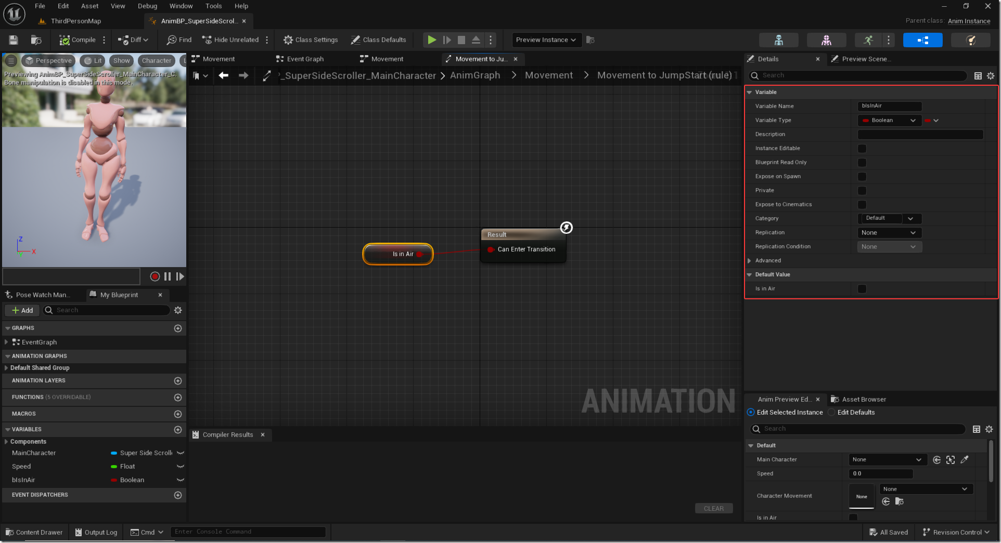The image size is (1001, 543).
Task: Click the red Boolean pin on Is in Air node
Action: point(419,255)
